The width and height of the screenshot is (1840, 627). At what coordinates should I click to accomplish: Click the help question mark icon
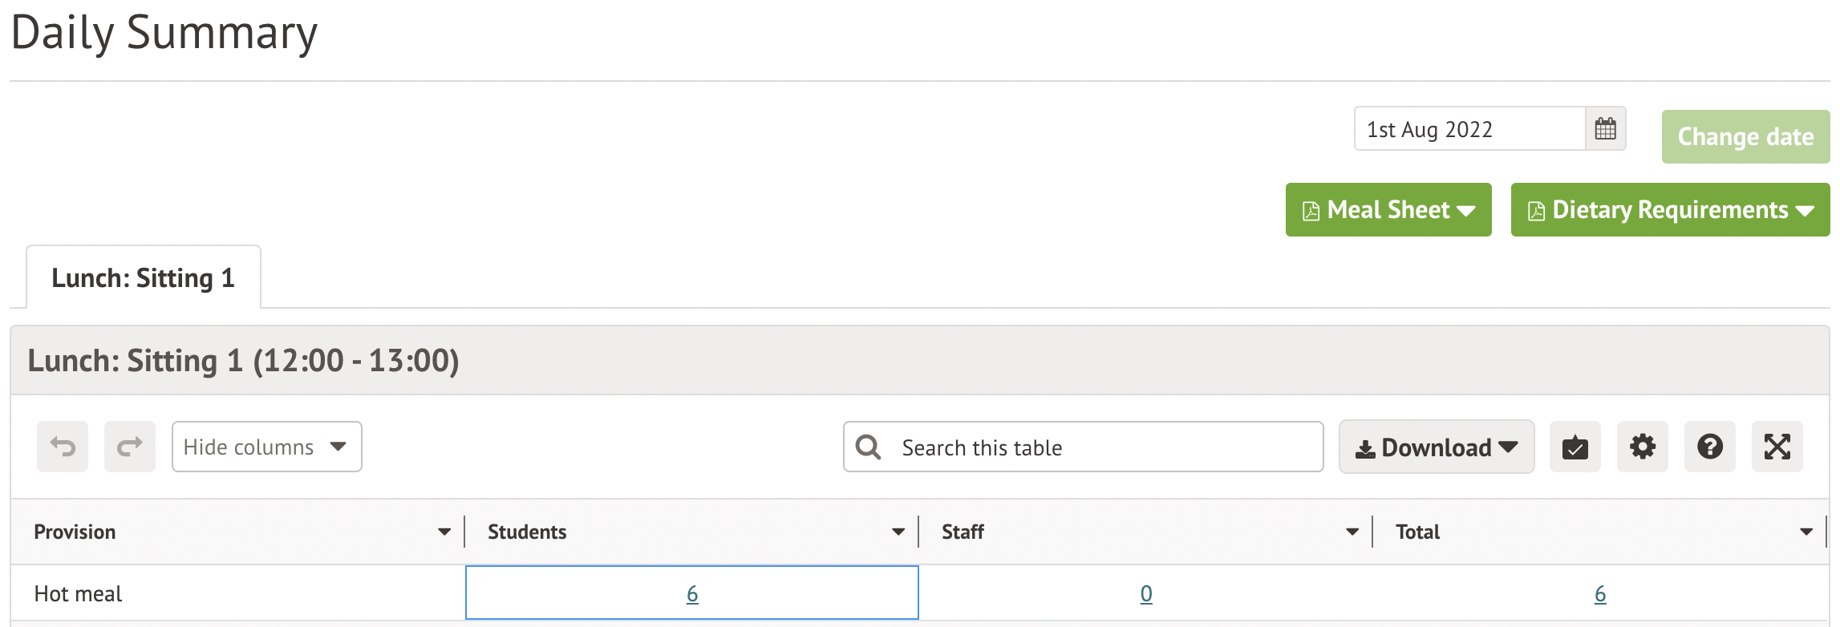point(1709,447)
